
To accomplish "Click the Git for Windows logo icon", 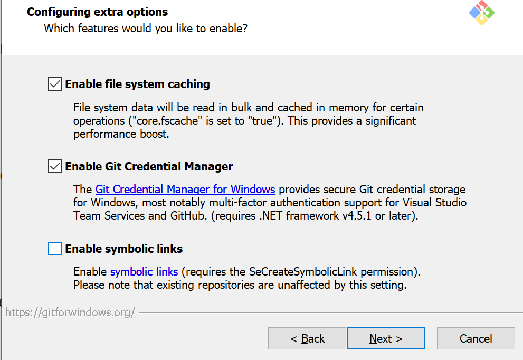I will click(481, 12).
